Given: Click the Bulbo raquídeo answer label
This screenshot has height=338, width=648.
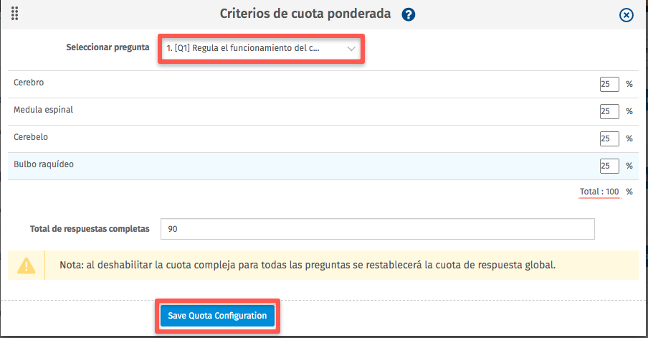Looking at the screenshot, I should tap(44, 164).
